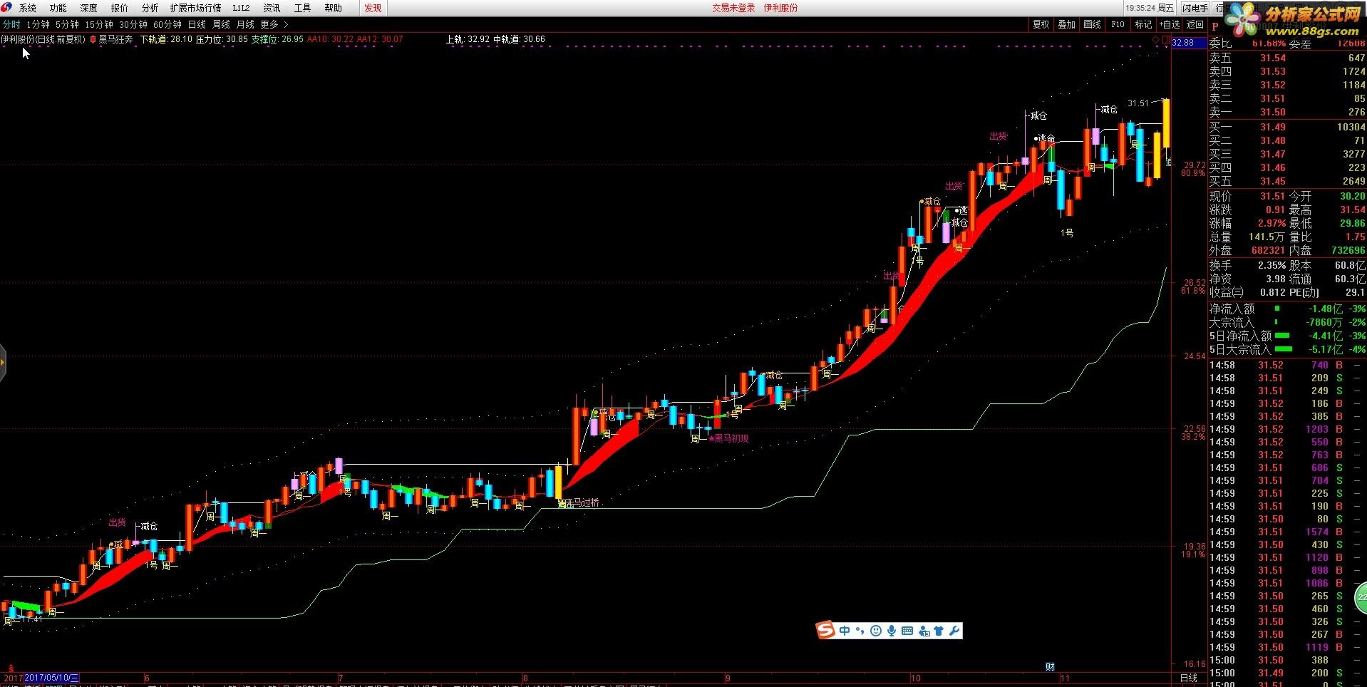This screenshot has width=1367, height=687.
Task: Open the 报价 menu
Action: click(x=119, y=8)
